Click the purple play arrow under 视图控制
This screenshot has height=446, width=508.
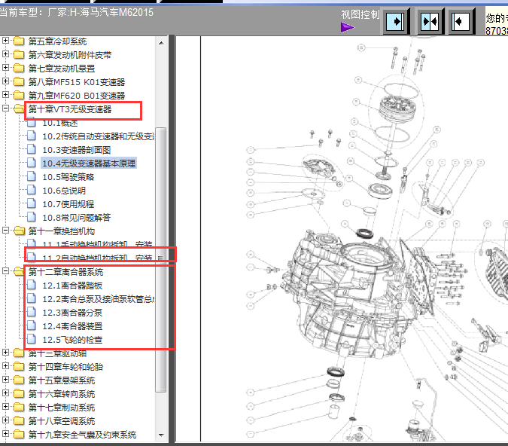pos(347,27)
